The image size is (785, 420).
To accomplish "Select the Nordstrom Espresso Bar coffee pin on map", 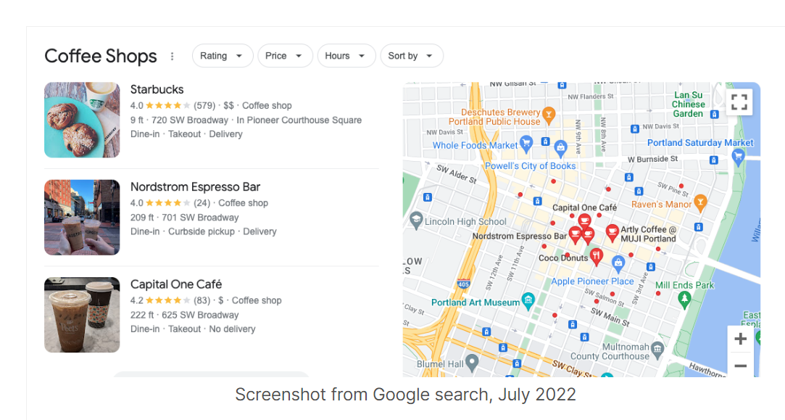I will (575, 236).
